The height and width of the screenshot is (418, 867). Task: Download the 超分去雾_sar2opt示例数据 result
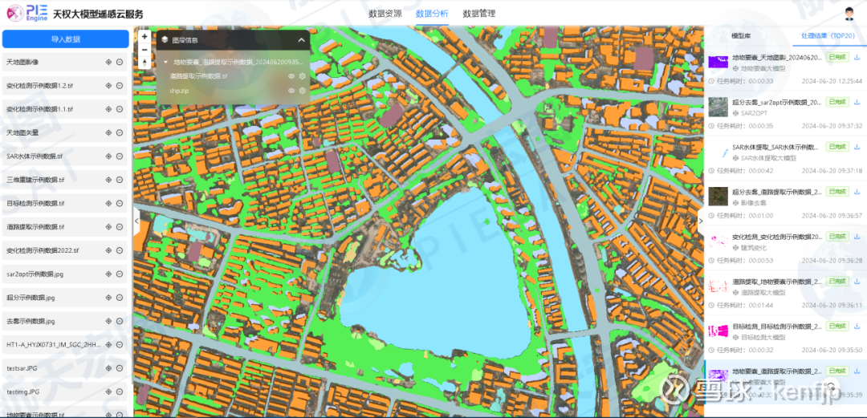click(x=857, y=102)
